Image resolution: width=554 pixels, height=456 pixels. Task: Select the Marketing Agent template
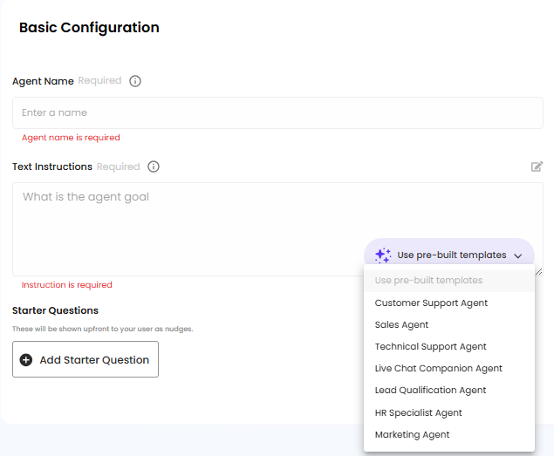[412, 434]
